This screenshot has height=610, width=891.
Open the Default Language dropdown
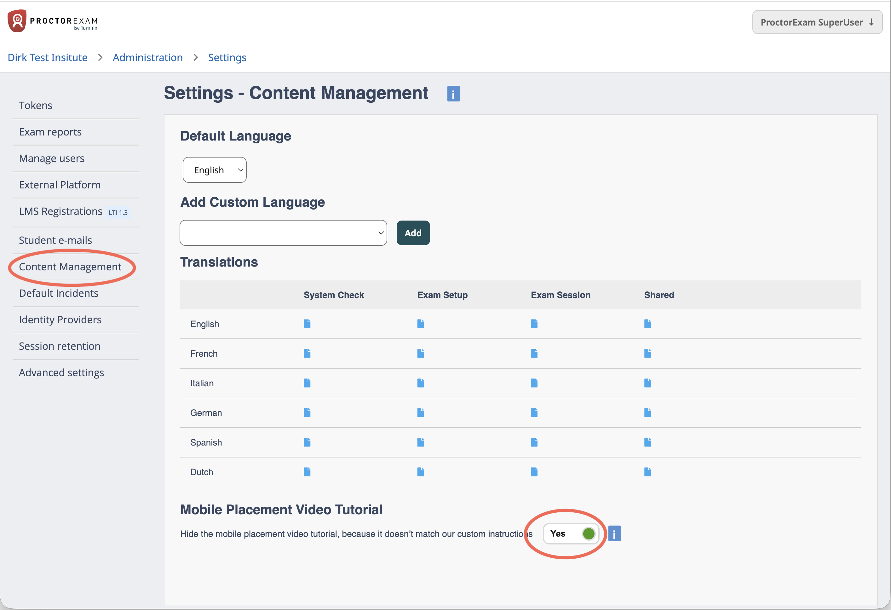[214, 170]
